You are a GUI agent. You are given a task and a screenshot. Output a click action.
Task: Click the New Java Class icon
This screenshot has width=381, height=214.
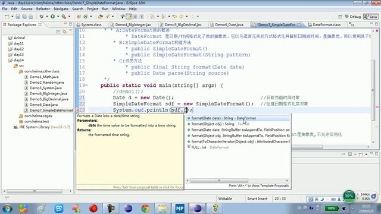pyautogui.click(x=86, y=17)
